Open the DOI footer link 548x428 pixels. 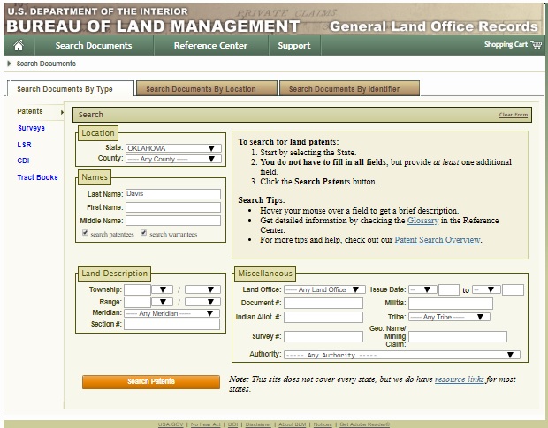point(232,424)
